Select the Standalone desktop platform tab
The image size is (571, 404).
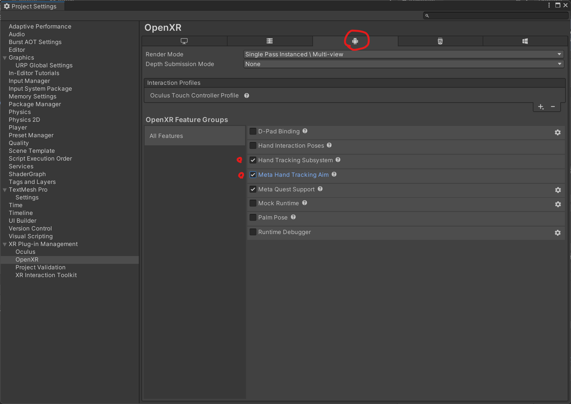click(184, 41)
